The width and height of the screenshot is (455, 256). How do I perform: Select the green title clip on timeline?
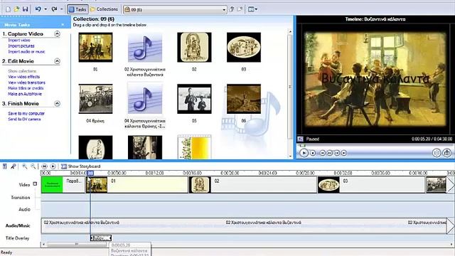(x=63, y=185)
